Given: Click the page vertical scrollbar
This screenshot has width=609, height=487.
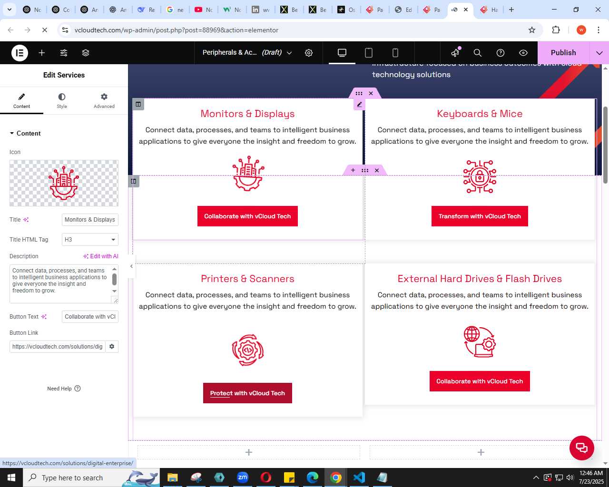Looking at the screenshot, I should pos(605,145).
